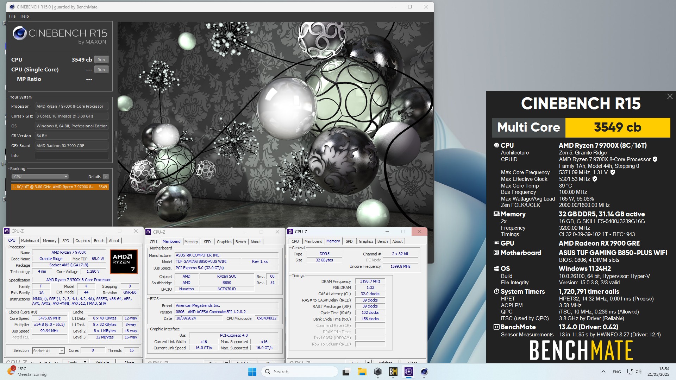The height and width of the screenshot is (380, 676).
Task: Open the About tab in the CPU-Z Memory window
Action: click(398, 241)
